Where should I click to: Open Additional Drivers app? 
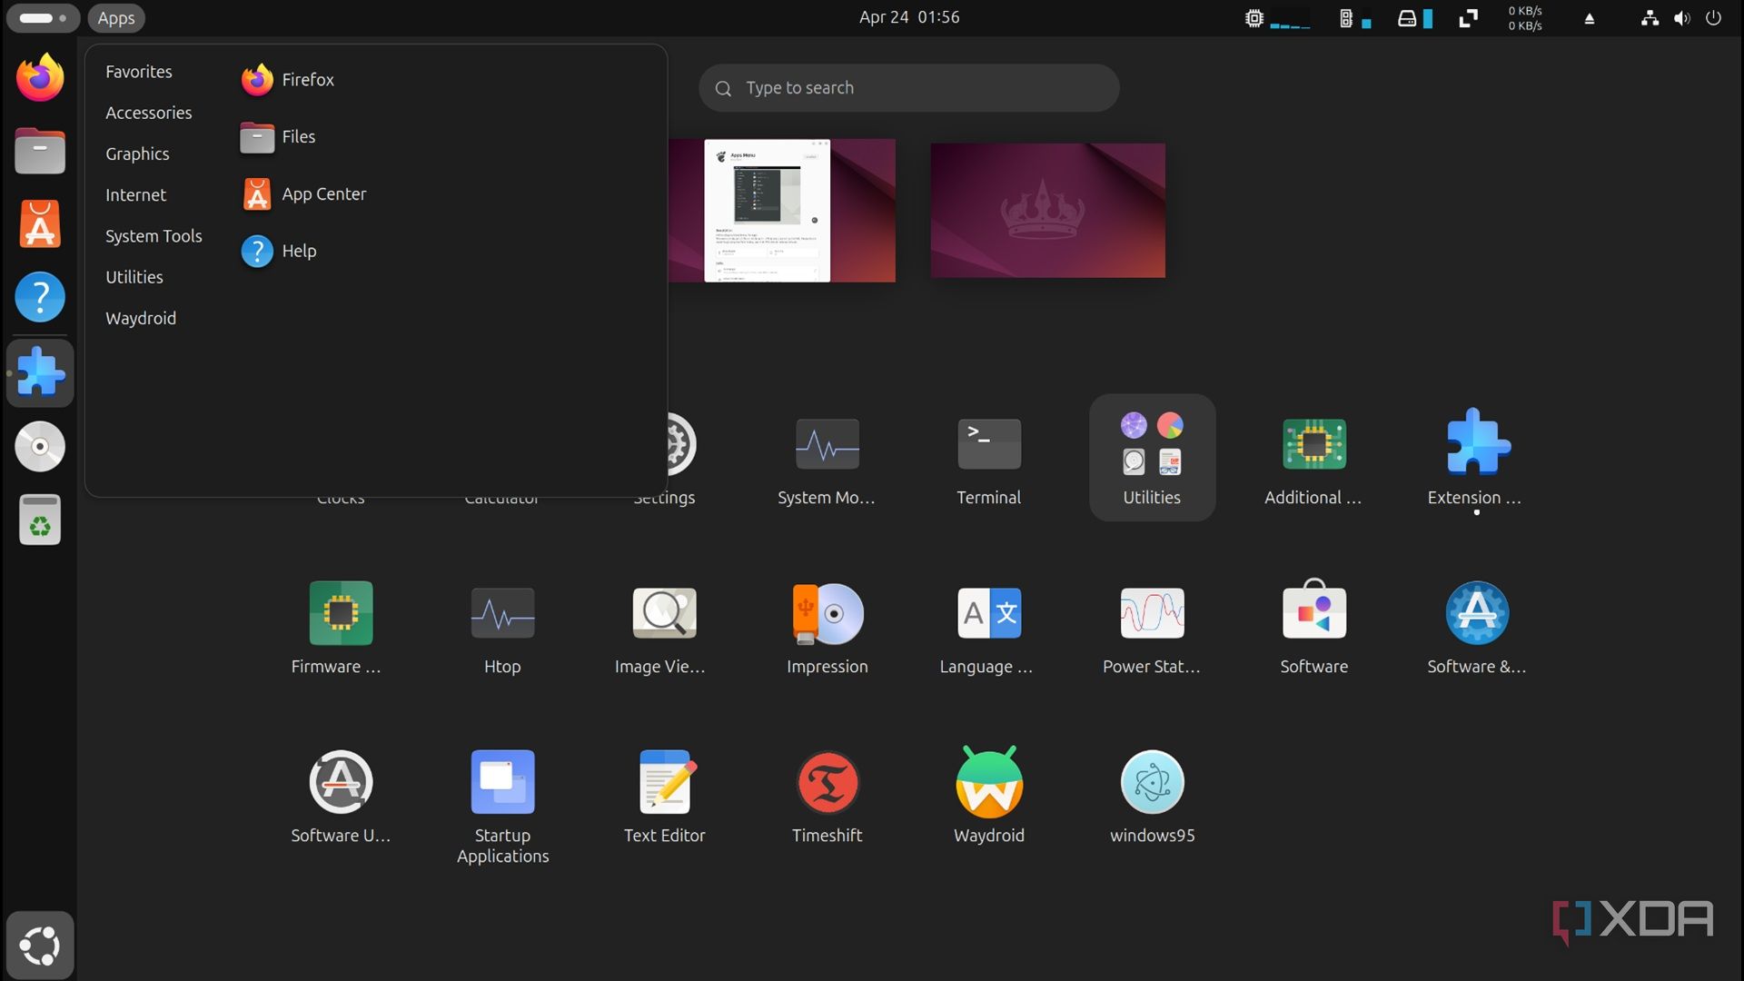pyautogui.click(x=1313, y=459)
